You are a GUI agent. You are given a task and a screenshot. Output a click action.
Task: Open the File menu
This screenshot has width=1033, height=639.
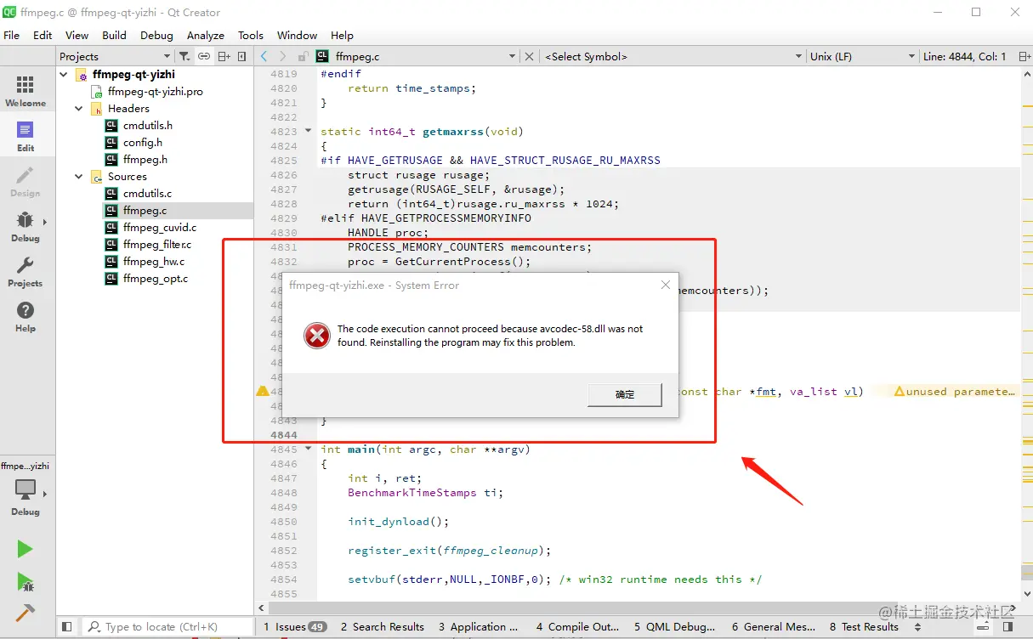12,35
